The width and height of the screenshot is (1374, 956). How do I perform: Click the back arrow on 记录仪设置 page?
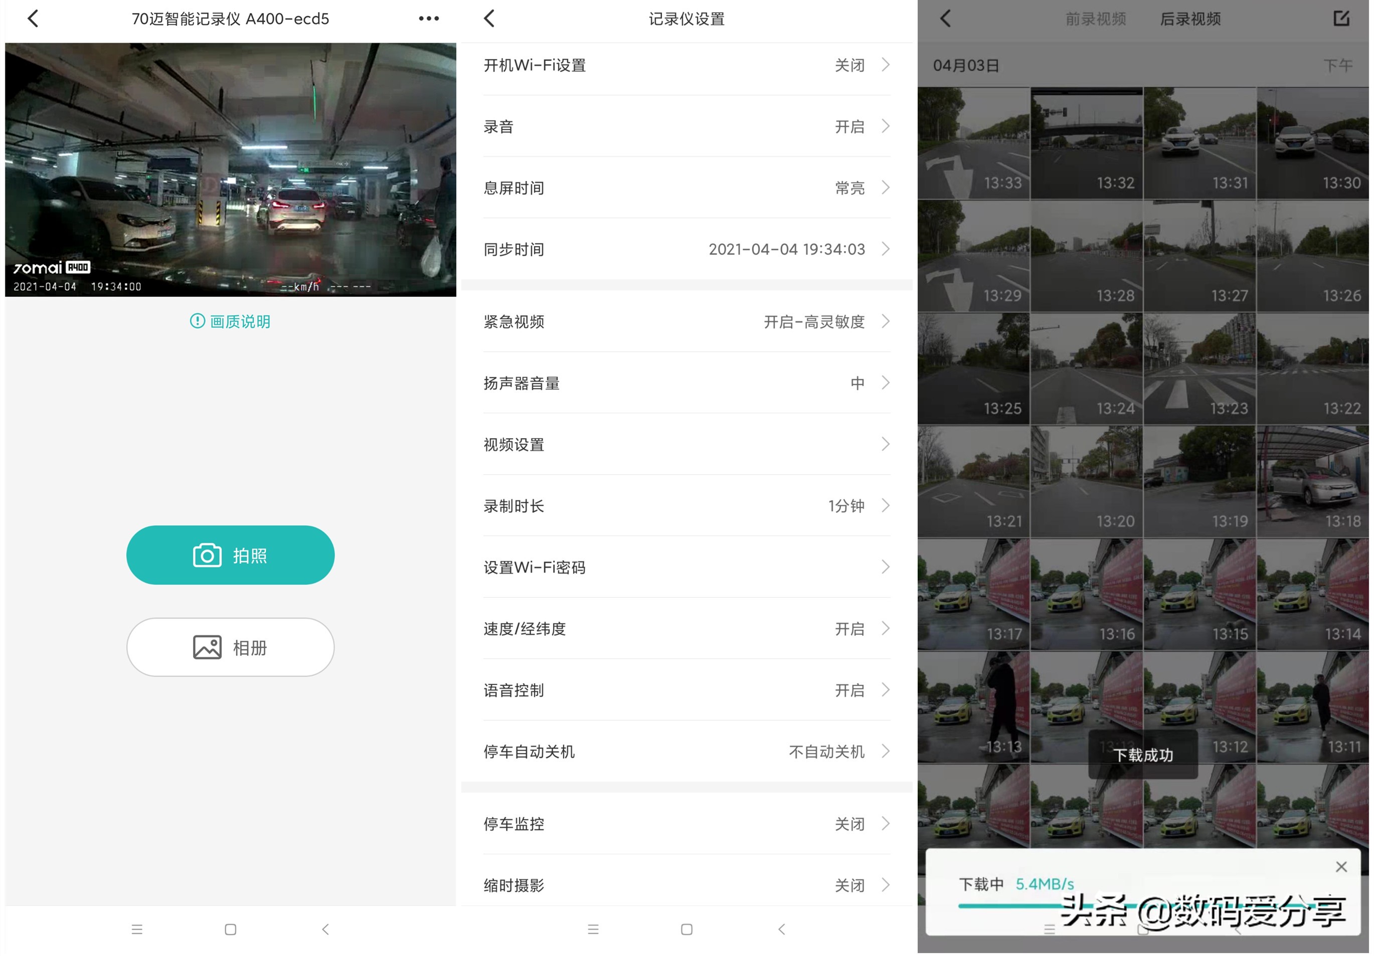point(489,19)
